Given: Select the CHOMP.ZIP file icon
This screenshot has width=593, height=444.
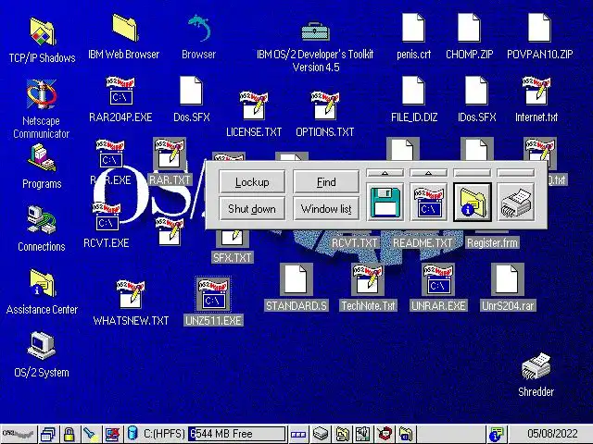Looking at the screenshot, I should [469, 28].
